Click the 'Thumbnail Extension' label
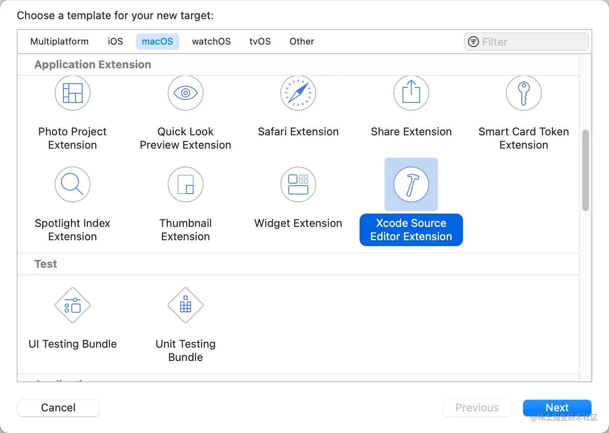 pos(186,230)
